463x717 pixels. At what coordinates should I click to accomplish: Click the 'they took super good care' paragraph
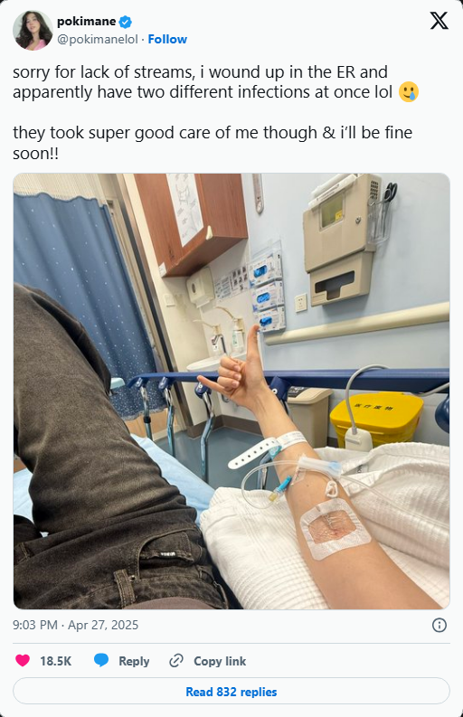coord(213,143)
